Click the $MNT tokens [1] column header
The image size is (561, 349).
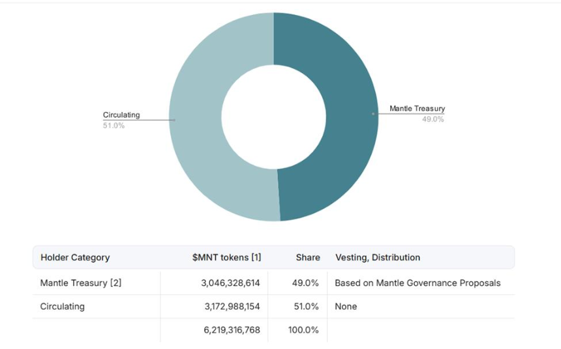click(x=226, y=258)
